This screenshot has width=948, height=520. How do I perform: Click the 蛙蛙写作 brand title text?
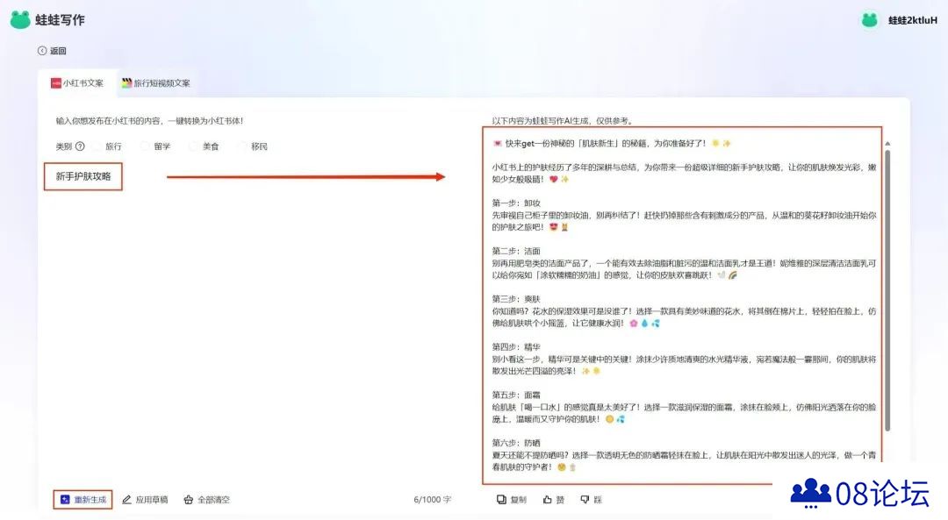(x=60, y=20)
